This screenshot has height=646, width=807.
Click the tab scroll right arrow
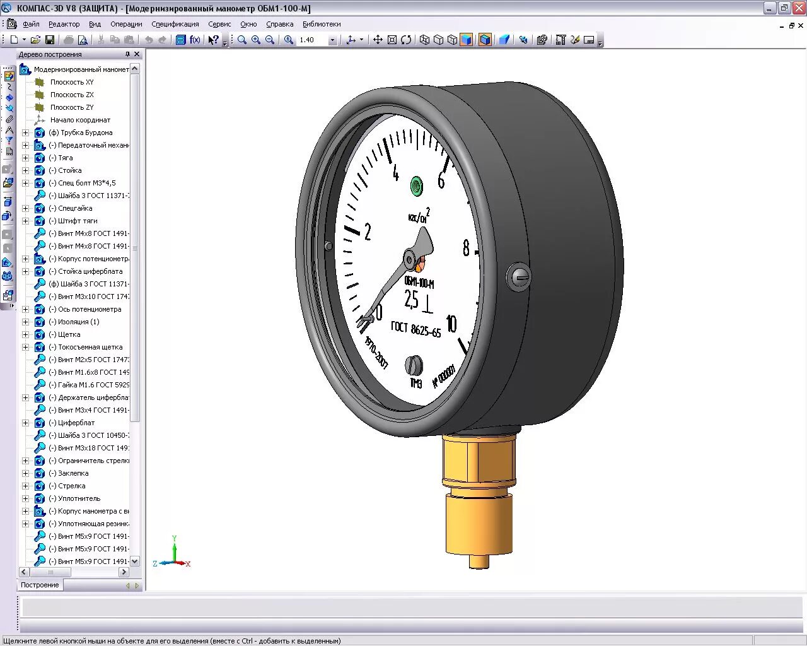pyautogui.click(x=137, y=585)
